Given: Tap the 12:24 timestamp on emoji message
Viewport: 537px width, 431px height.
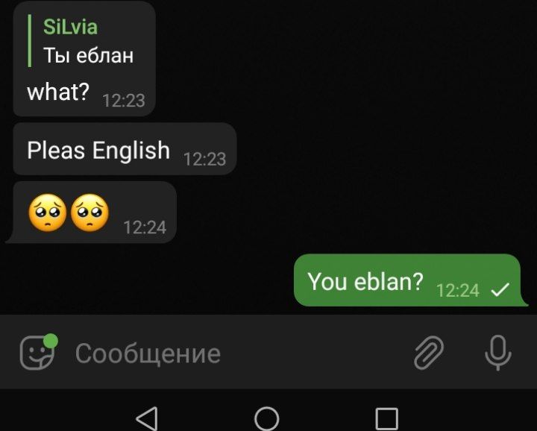Looking at the screenshot, I should (x=145, y=227).
